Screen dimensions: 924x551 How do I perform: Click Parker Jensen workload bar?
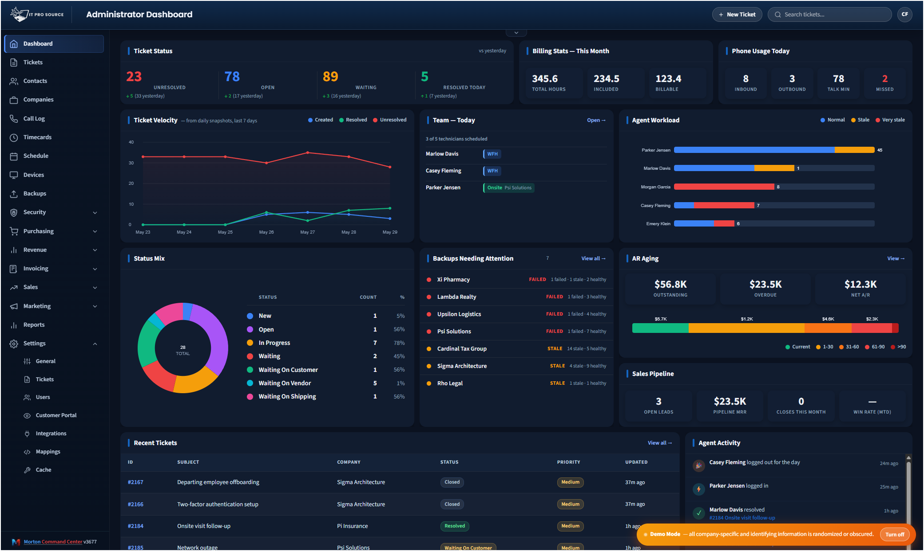pos(774,150)
